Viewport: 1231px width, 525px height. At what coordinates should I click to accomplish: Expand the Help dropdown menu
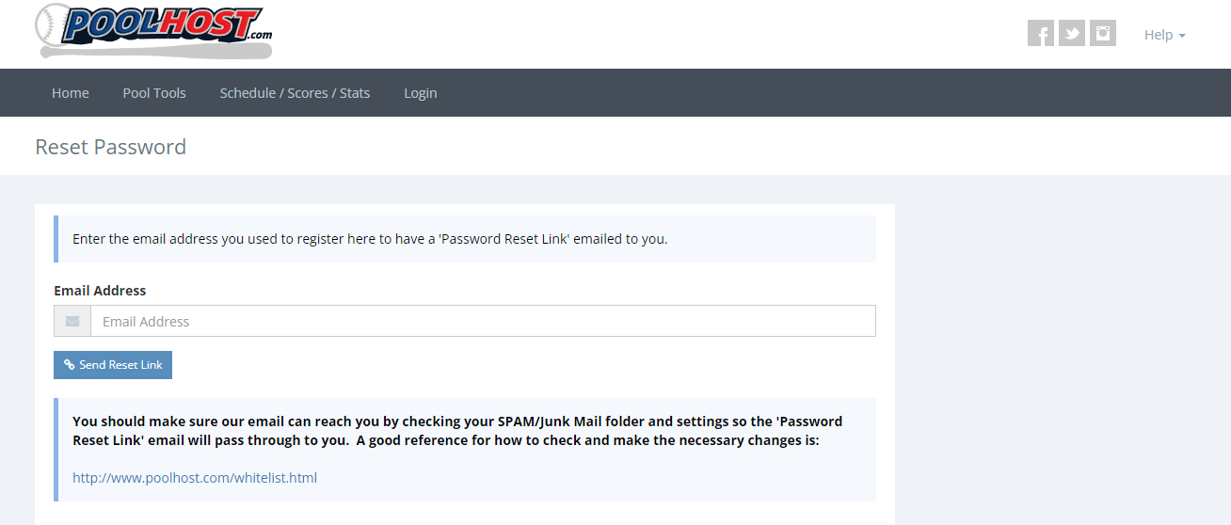tap(1164, 35)
